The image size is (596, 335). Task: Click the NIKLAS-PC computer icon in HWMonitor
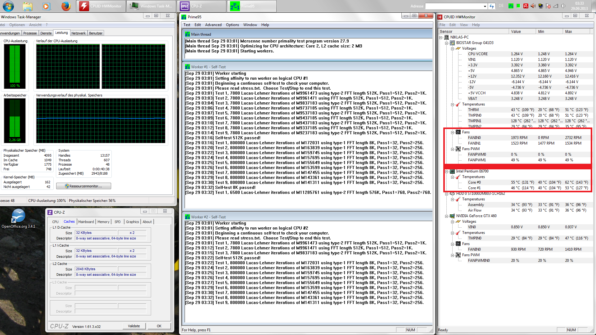click(447, 37)
